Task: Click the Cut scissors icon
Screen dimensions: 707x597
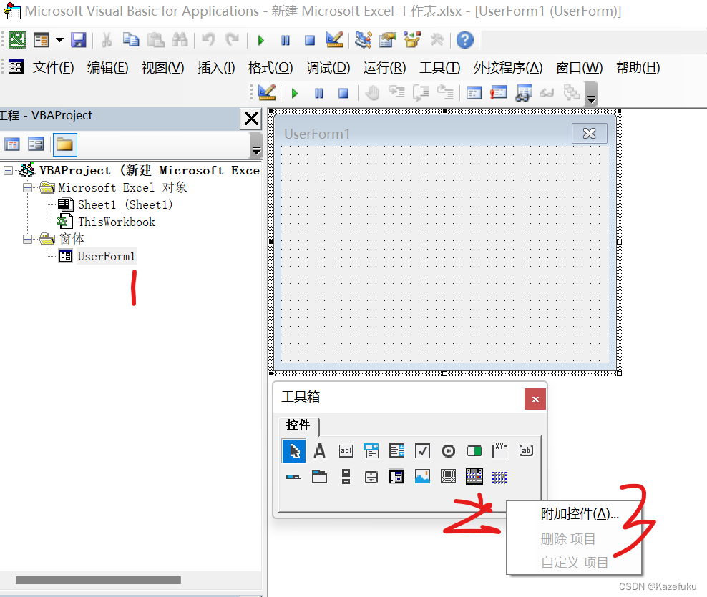Action: coord(107,41)
